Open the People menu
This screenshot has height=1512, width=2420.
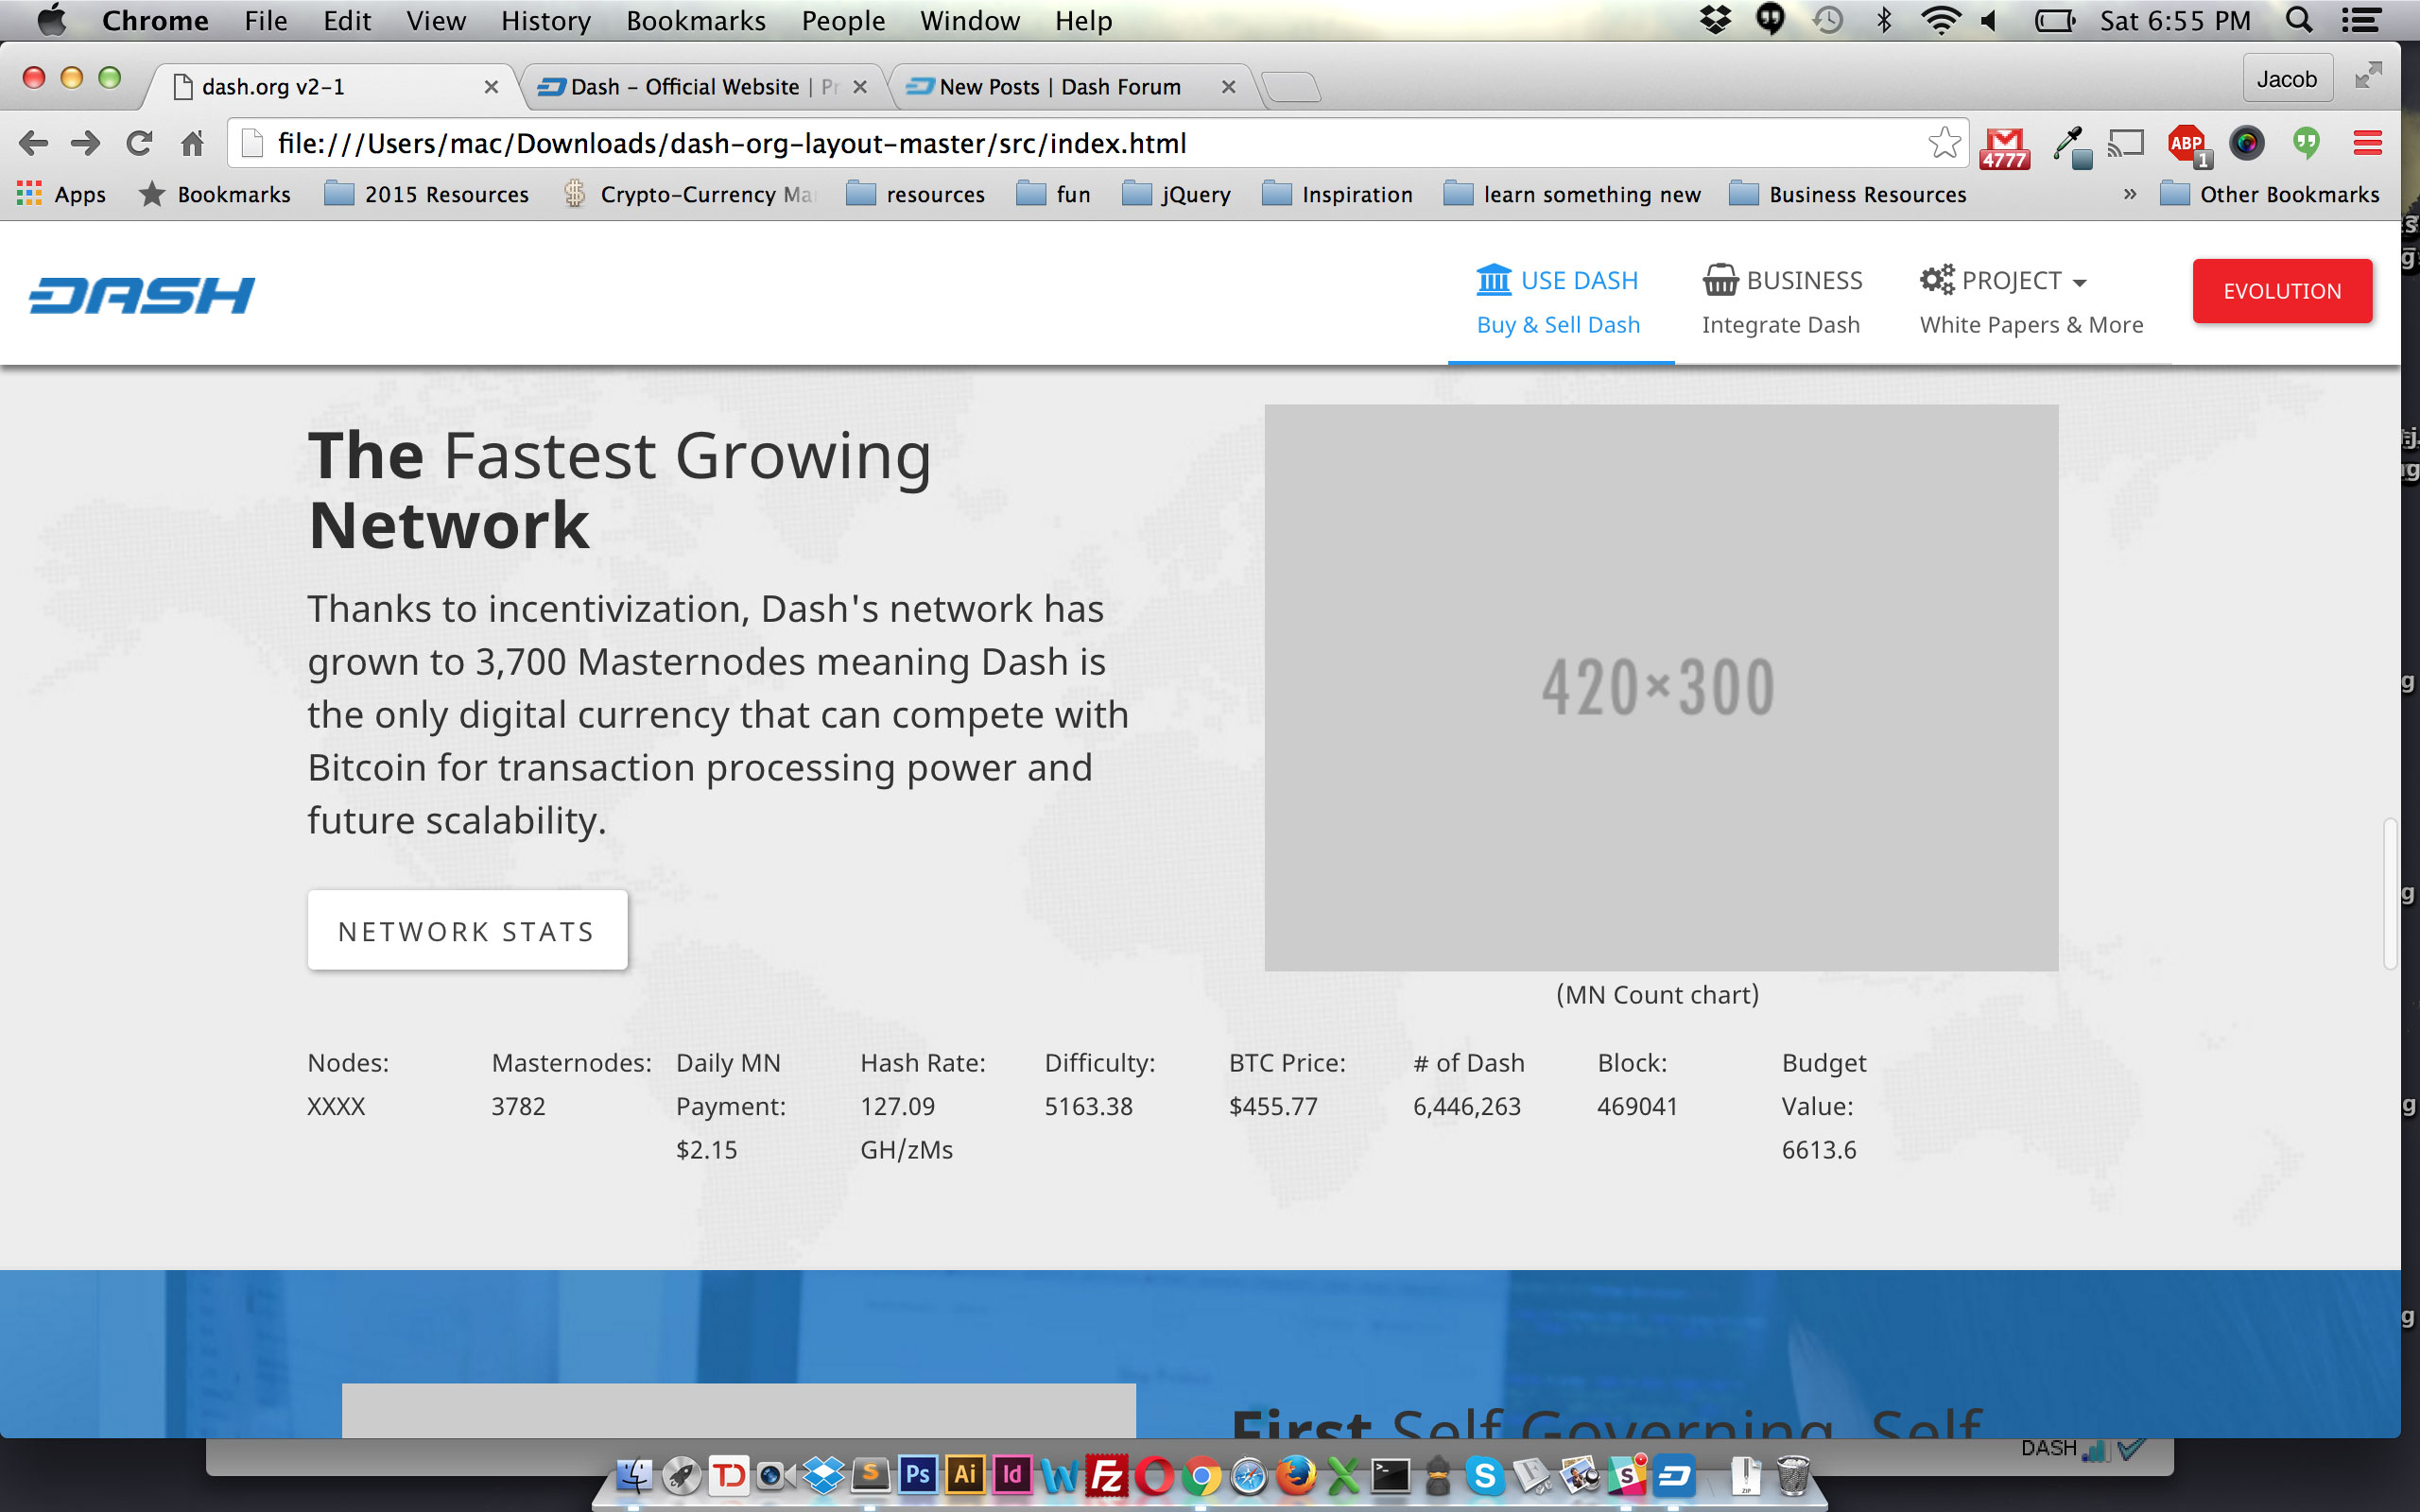click(843, 20)
